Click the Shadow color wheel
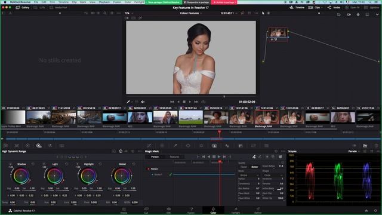This screenshot has width=382, height=215. pyautogui.click(x=21, y=176)
